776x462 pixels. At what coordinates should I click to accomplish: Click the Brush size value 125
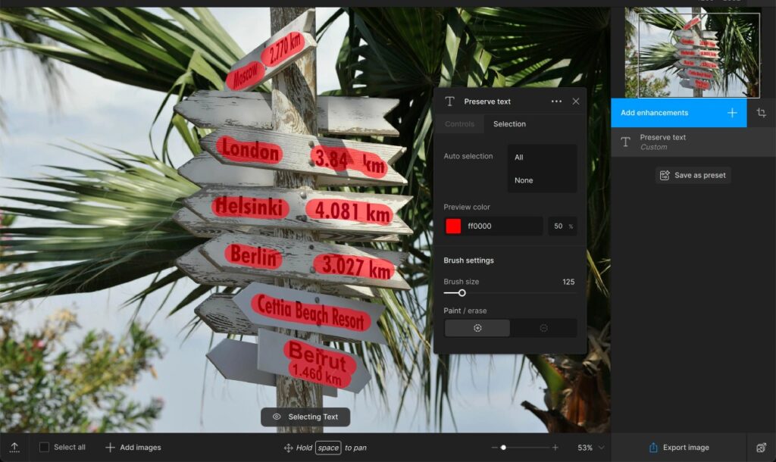pos(568,282)
